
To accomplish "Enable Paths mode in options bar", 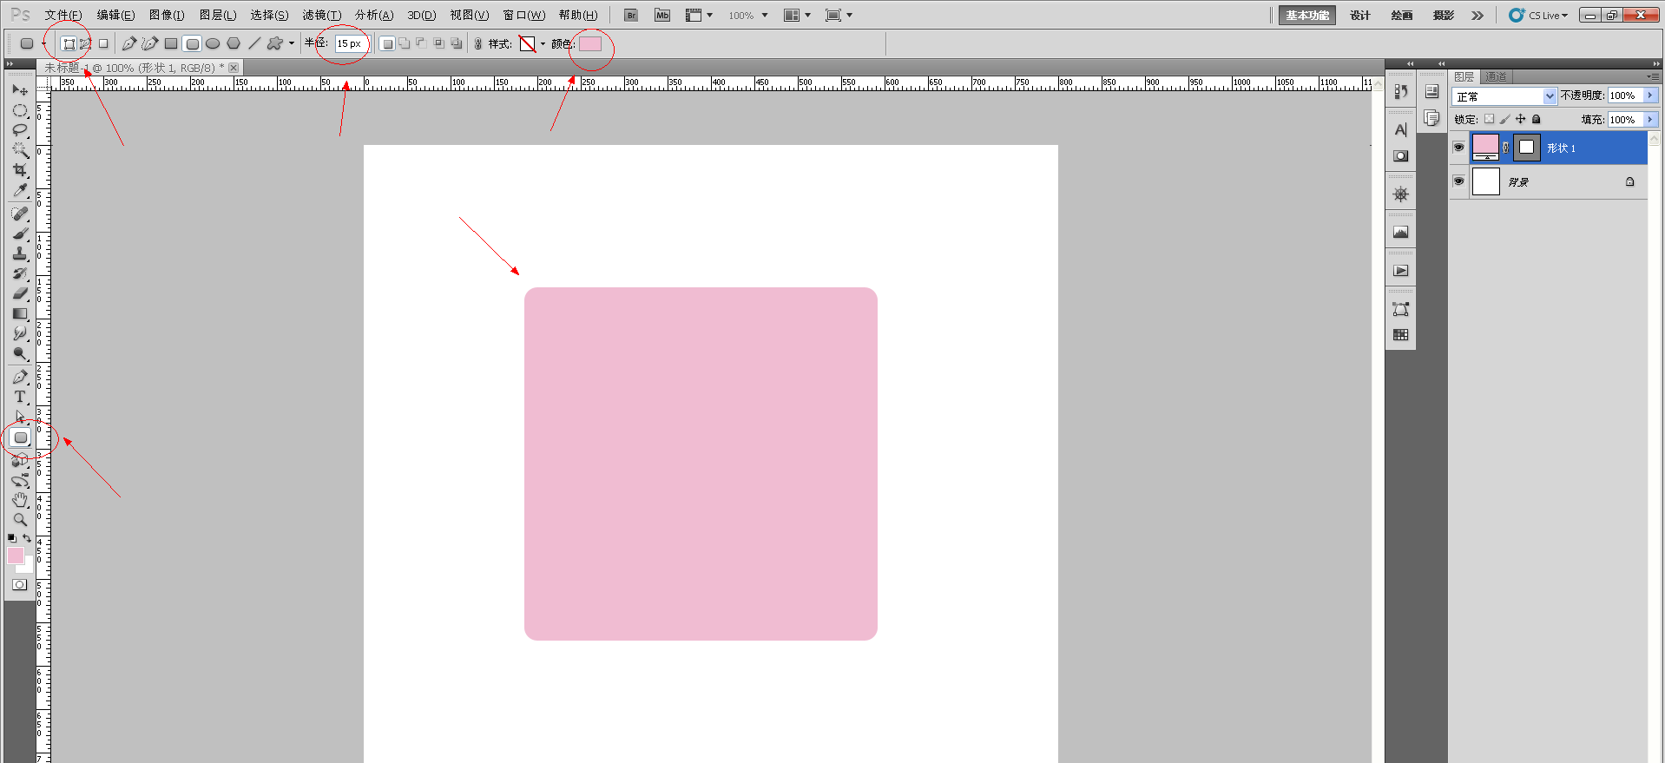I will 86,43.
